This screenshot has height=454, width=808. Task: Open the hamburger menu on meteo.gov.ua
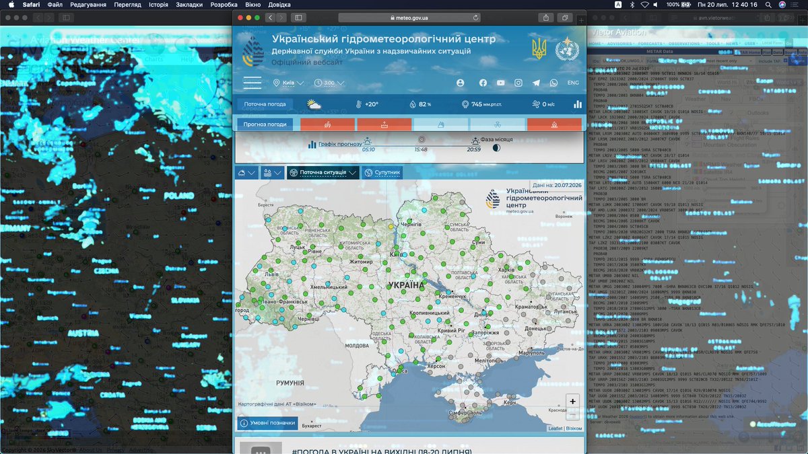(252, 83)
